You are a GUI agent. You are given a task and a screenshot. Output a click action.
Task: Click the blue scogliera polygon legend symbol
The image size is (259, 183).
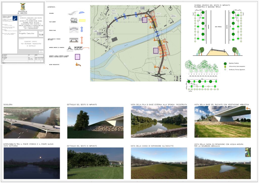click(81, 12)
